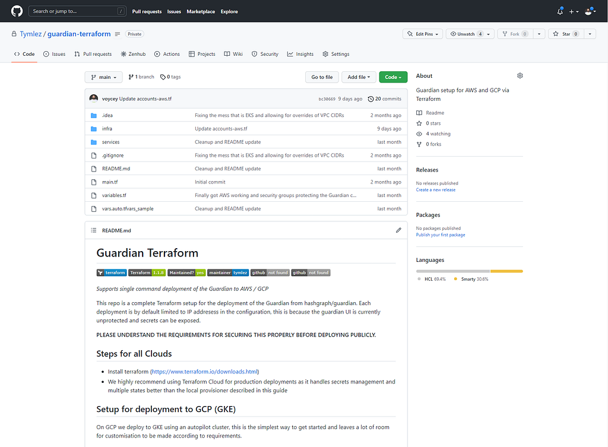This screenshot has width=608, height=447.
Task: Switch to the Code tab
Action: pos(24,54)
